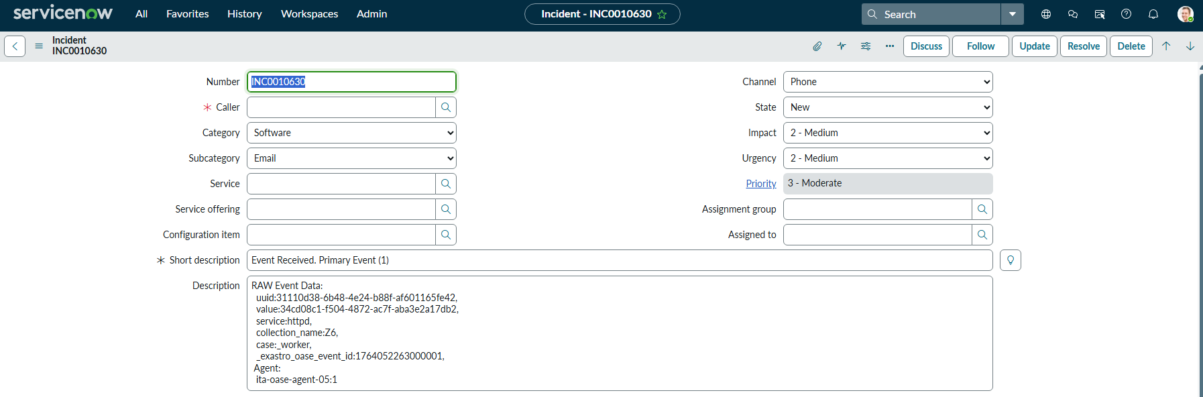The image size is (1203, 397).
Task: Open the search scope dropdown arrow
Action: click(x=1013, y=14)
